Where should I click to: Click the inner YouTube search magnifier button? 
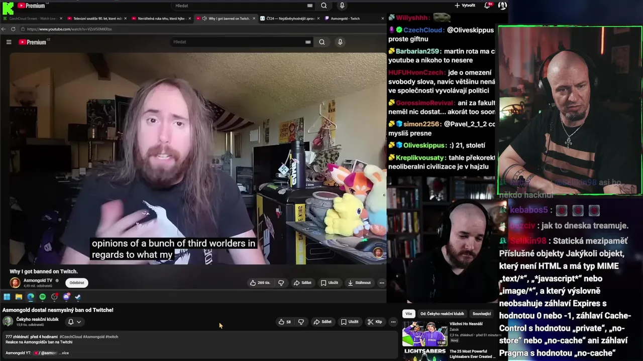click(x=322, y=42)
